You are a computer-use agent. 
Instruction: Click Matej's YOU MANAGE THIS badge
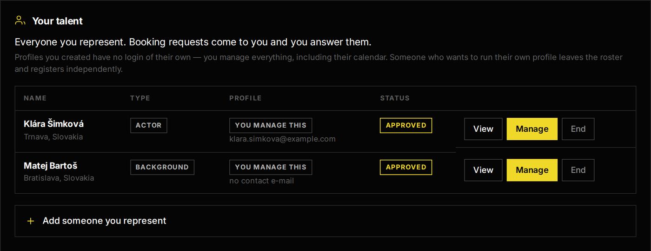(271, 167)
